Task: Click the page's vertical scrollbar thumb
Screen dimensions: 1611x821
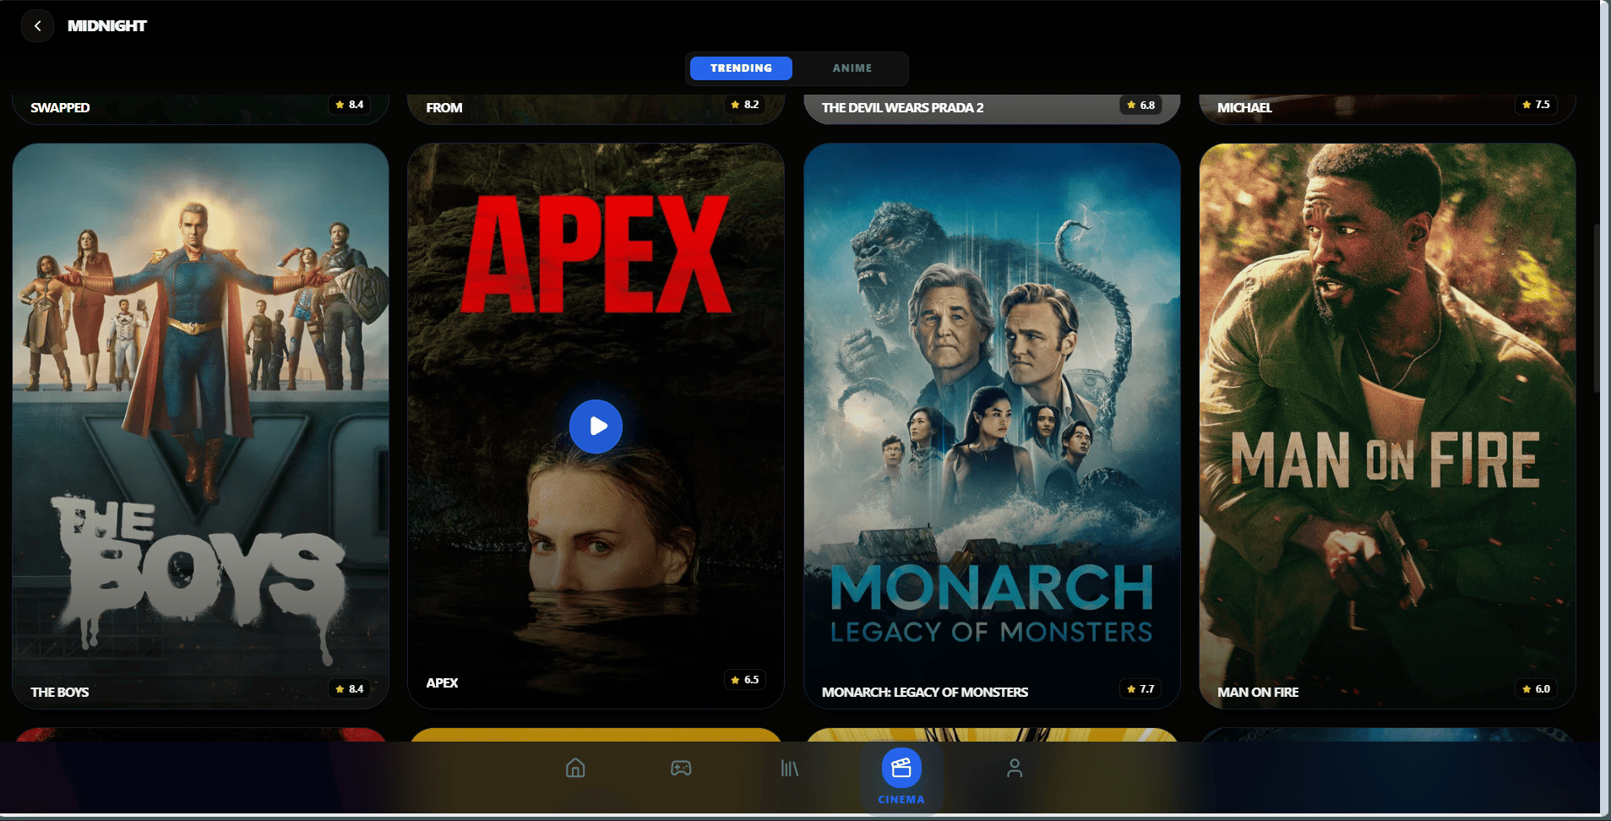Action: pos(1595,308)
